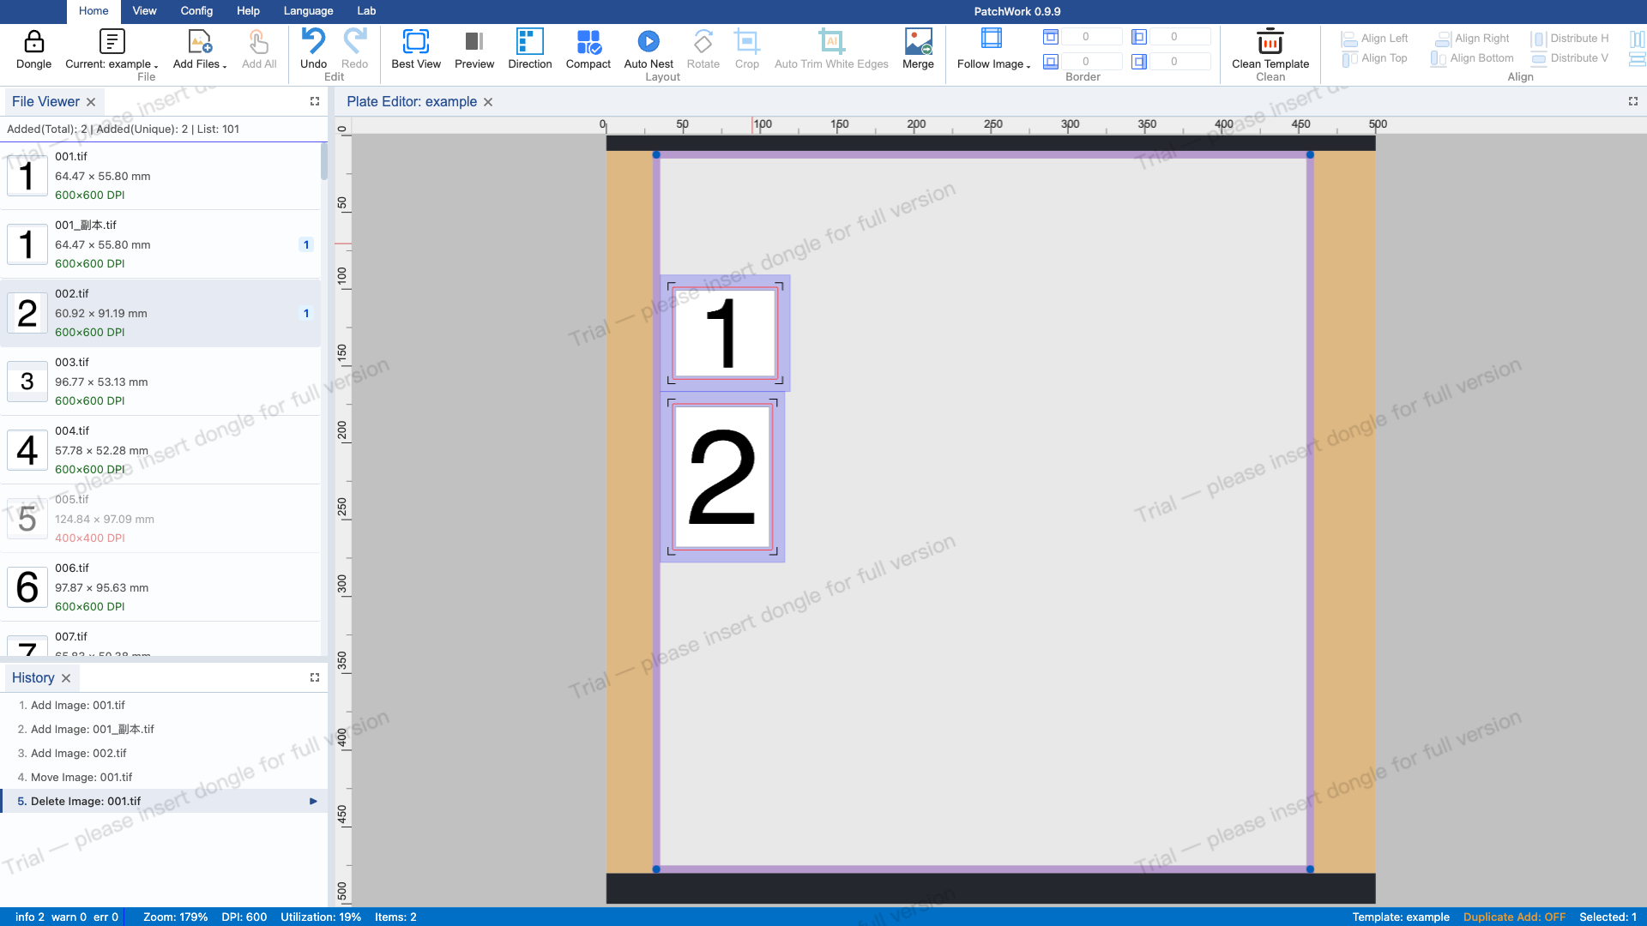The width and height of the screenshot is (1647, 926).
Task: Click Align Top
Action: [x=1374, y=58]
